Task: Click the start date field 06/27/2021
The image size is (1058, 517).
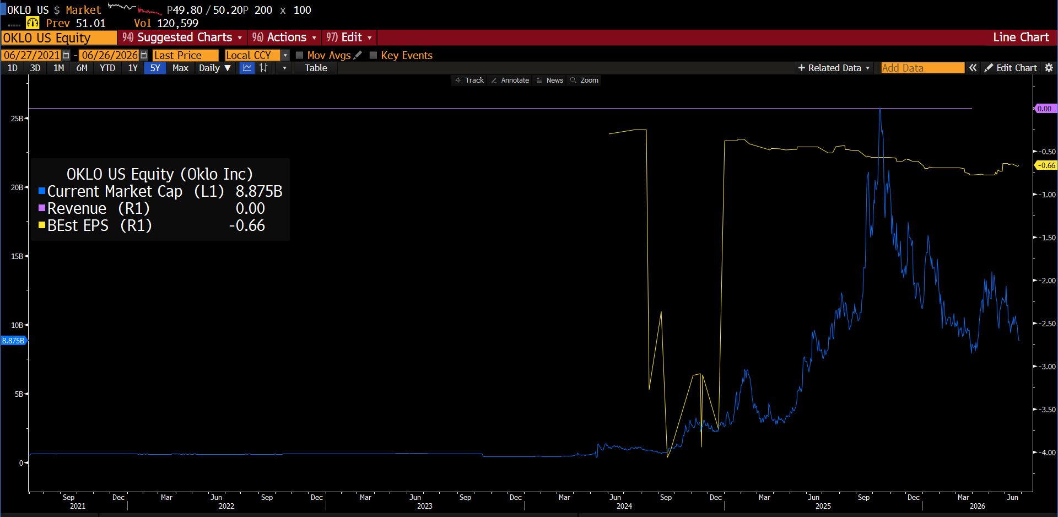Action: tap(32, 55)
